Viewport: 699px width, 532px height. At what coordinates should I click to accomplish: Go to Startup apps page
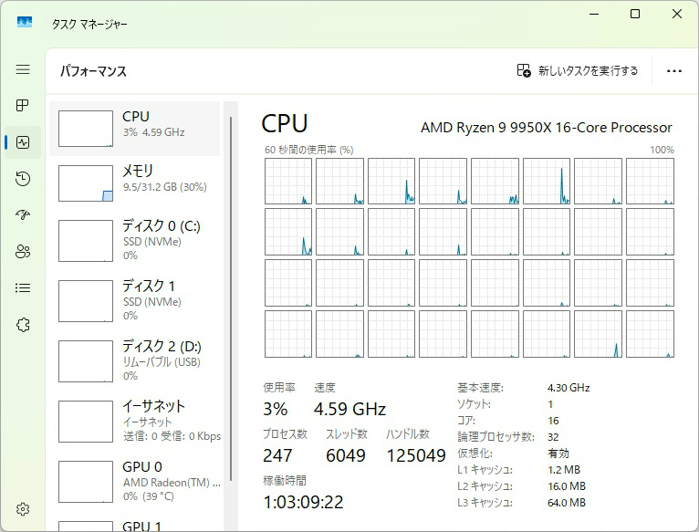23,215
